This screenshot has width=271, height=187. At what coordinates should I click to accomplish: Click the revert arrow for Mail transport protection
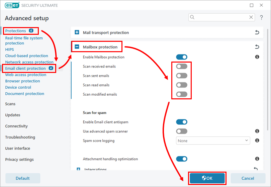(x=257, y=32)
